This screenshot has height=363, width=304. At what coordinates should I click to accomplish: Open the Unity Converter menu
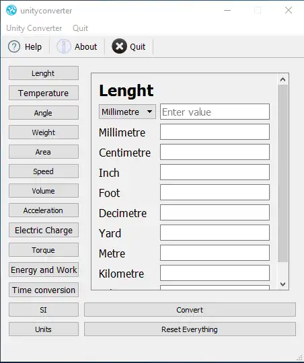[x=34, y=28]
